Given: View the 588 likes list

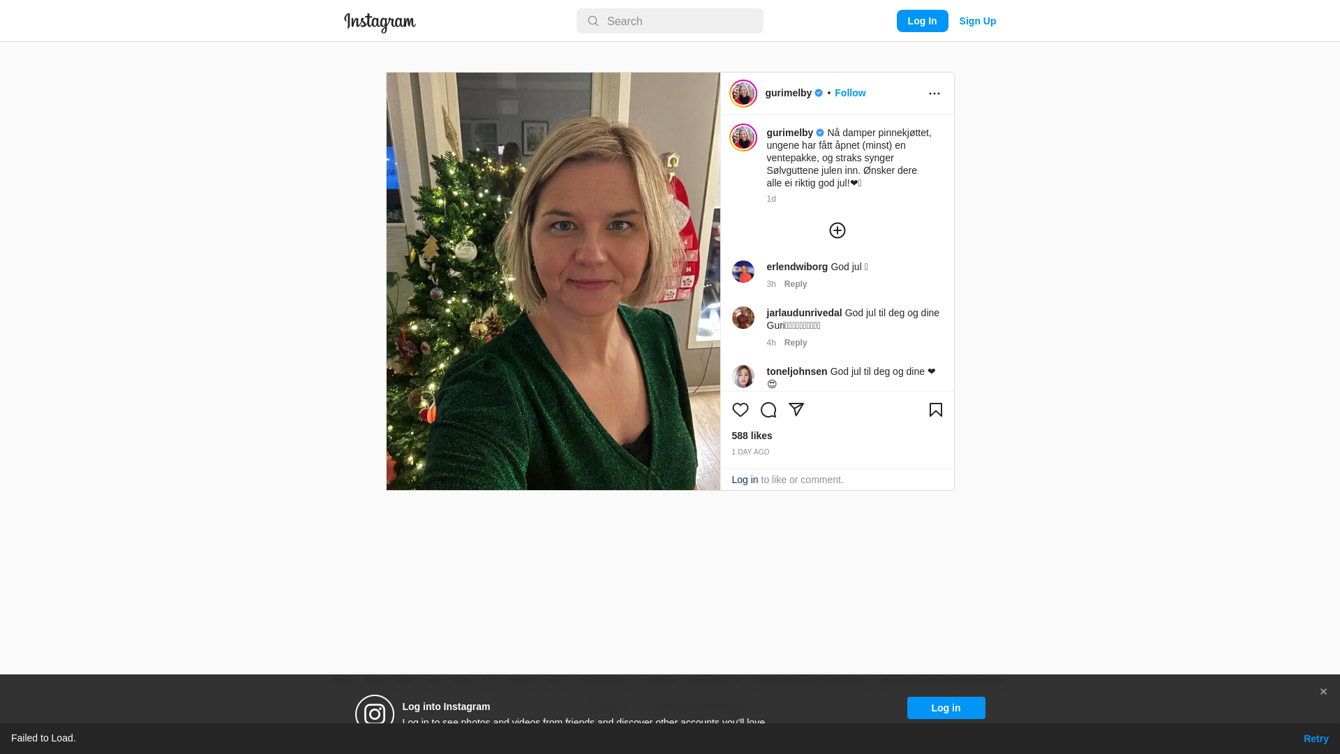Looking at the screenshot, I should click(752, 436).
